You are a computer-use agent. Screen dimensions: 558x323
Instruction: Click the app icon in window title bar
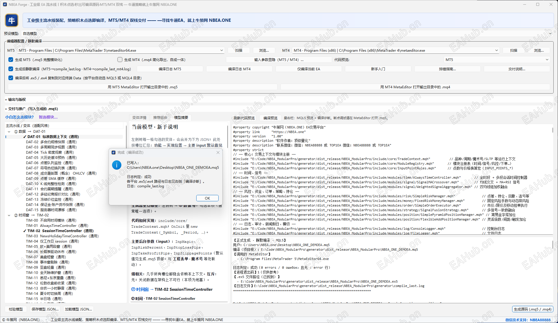tap(5, 4)
